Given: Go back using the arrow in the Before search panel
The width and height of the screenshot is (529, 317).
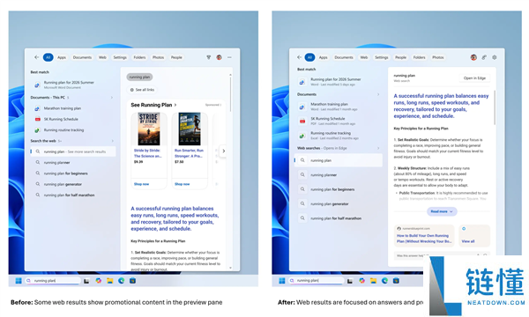Looking at the screenshot, I should coord(36,57).
